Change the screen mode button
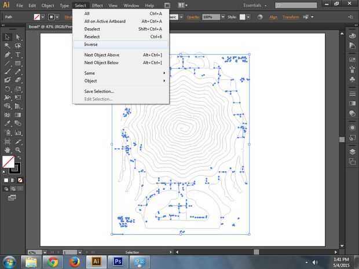 12,198
